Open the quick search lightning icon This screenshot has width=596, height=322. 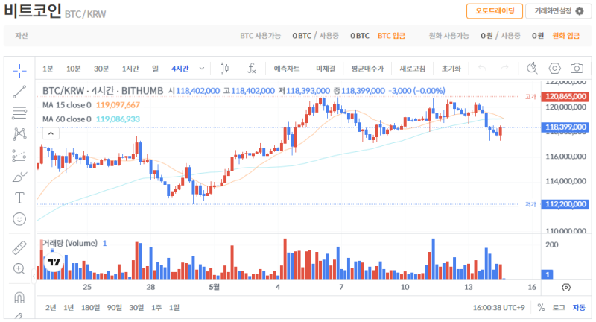532,69
